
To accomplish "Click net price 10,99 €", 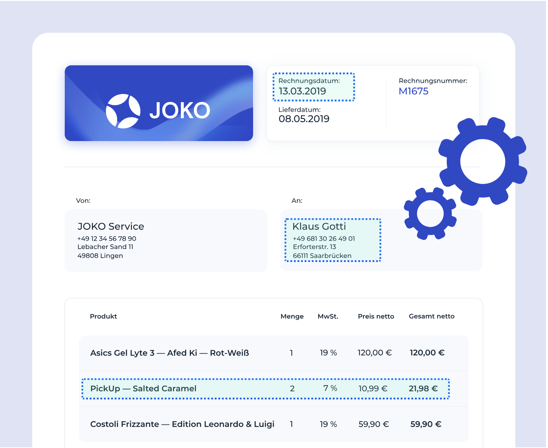I will tap(373, 389).
